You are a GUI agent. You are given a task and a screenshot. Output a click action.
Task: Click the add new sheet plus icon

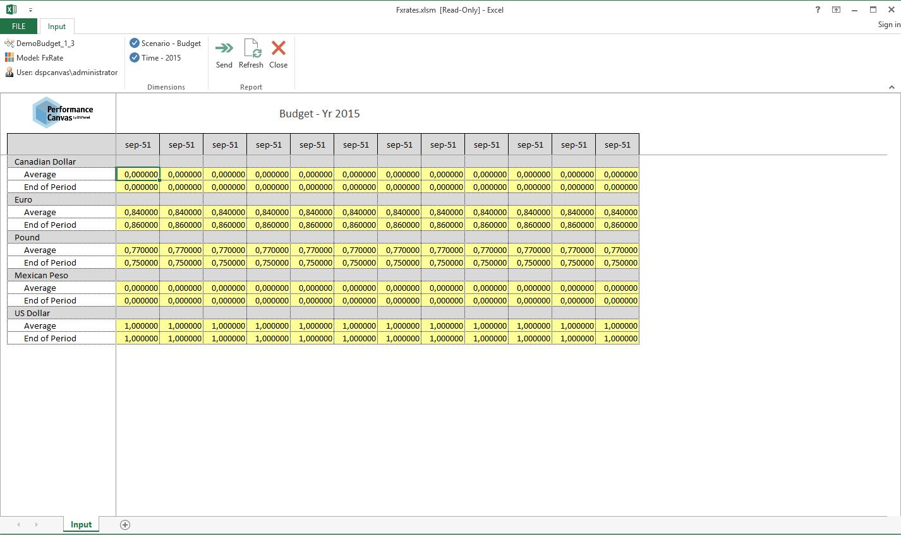click(125, 525)
